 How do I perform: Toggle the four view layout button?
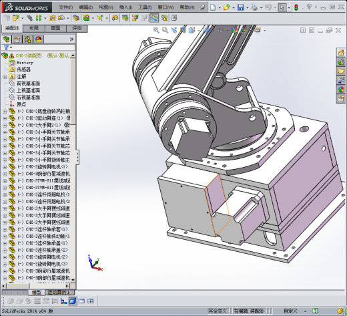pos(90,301)
